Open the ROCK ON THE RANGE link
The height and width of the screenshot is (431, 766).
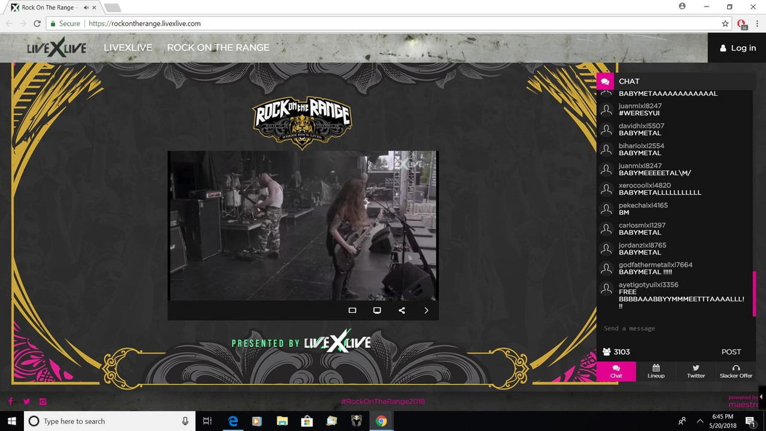point(218,47)
